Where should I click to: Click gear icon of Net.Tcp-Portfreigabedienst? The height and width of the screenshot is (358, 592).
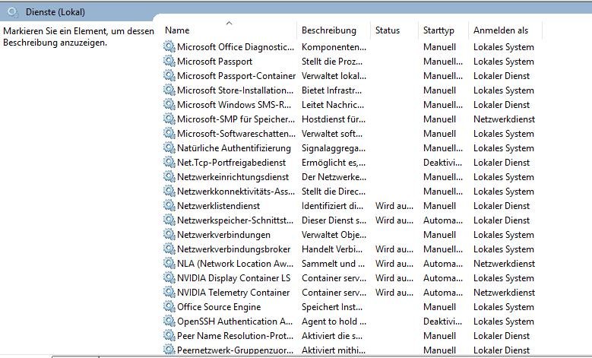169,163
